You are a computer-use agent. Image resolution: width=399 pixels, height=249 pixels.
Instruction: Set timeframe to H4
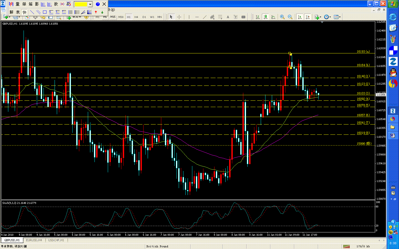pos(136,17)
